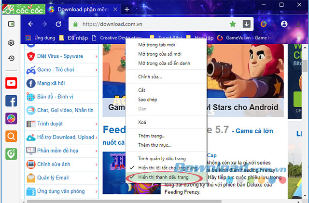
Task: Select Mở trong cửa sổ ẩn danh
Action: click(166, 63)
